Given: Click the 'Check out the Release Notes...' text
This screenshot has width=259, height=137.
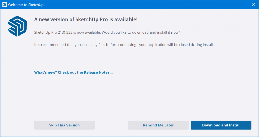Looking at the screenshot, I should 85,72.
